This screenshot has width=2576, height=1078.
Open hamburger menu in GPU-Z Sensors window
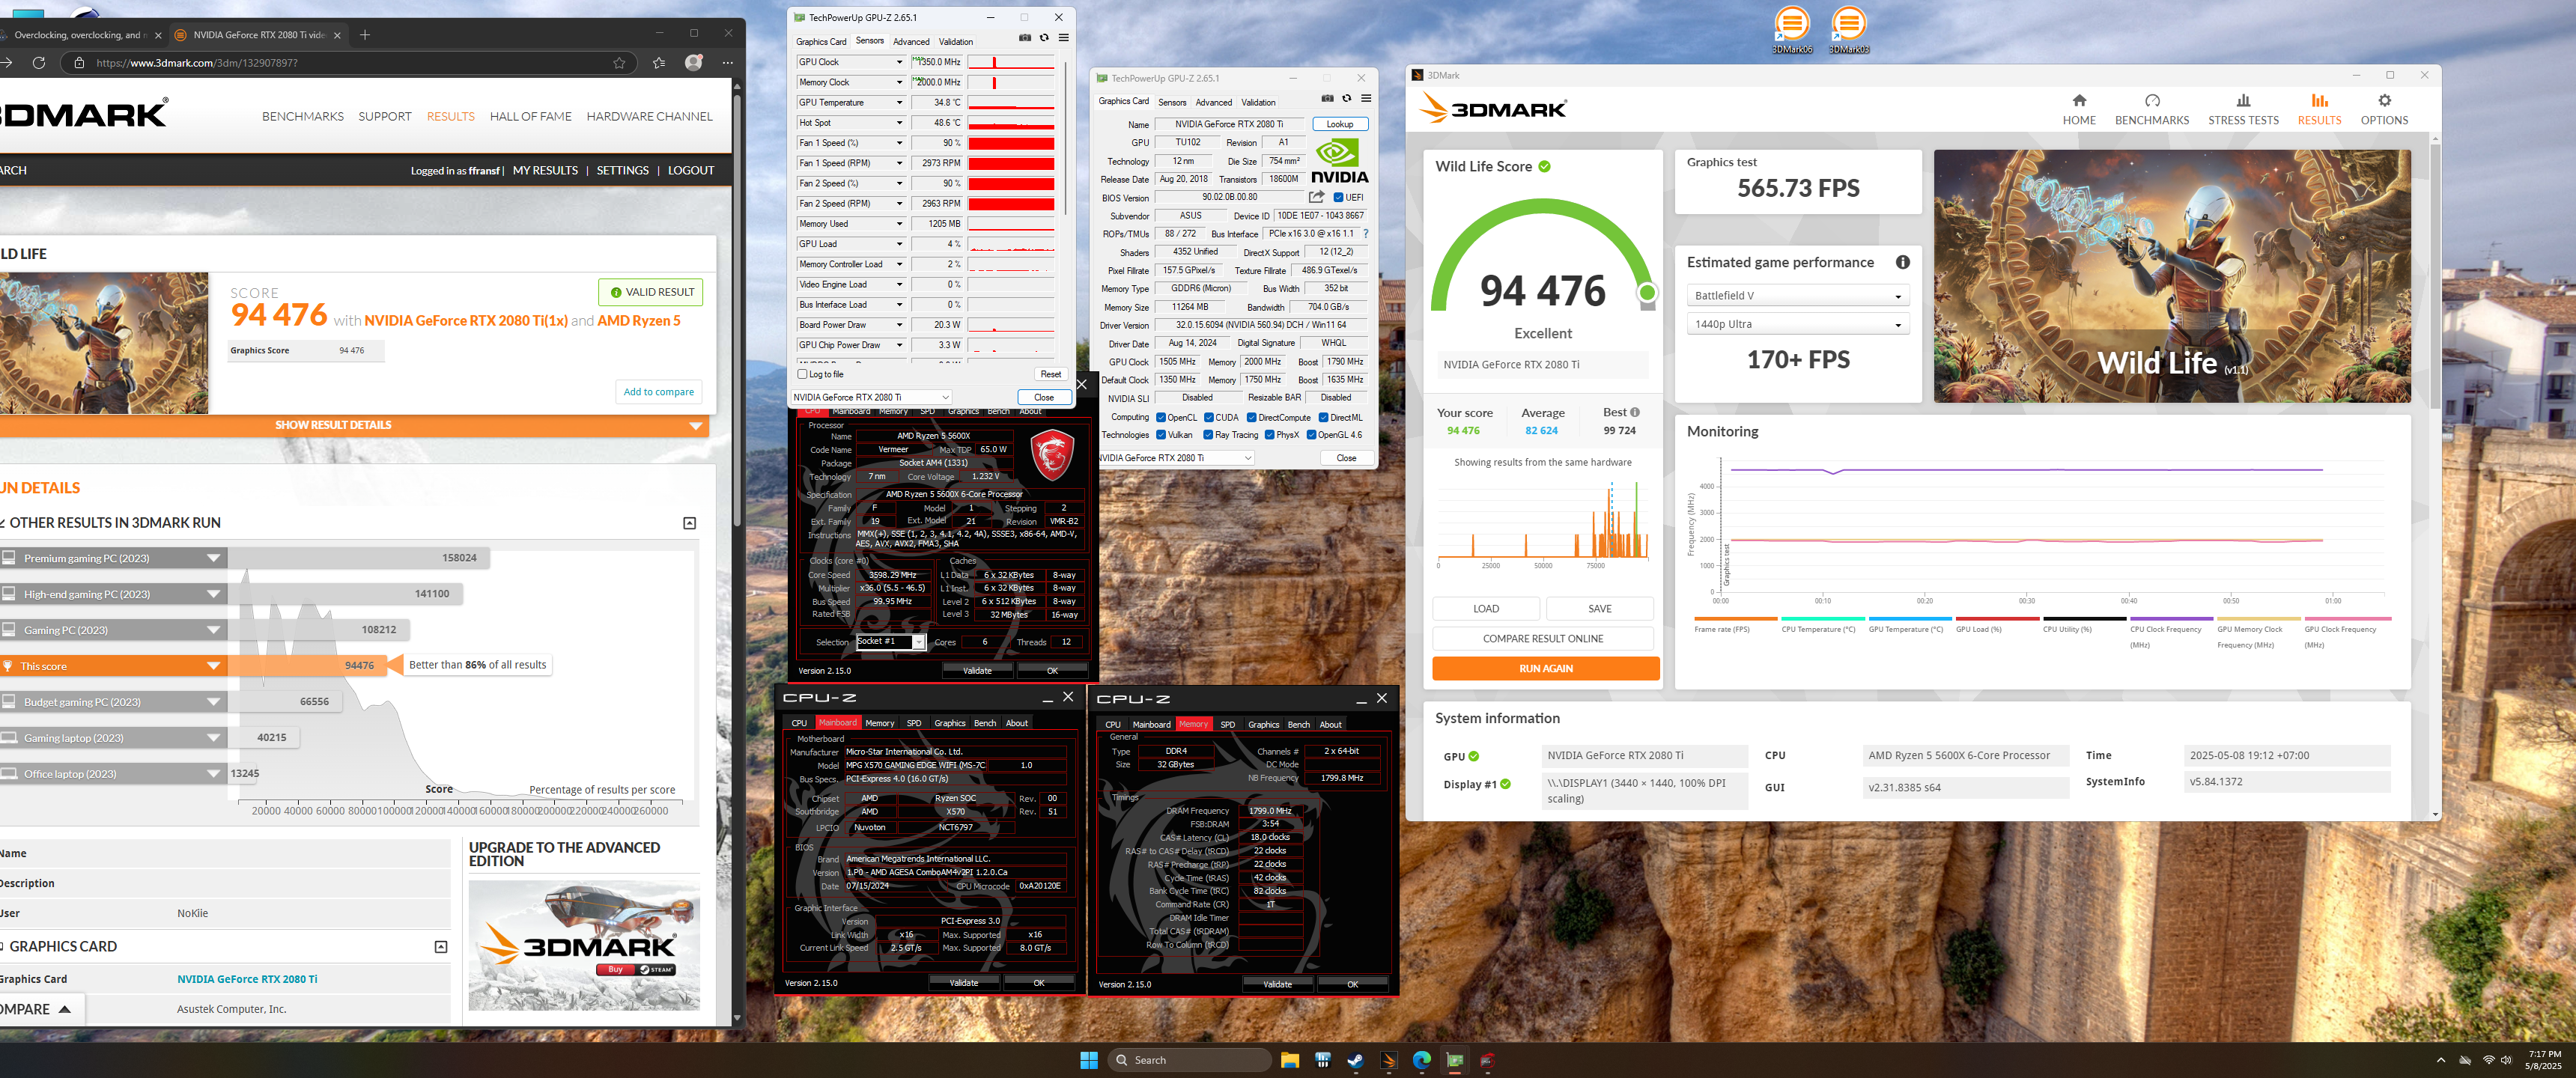[x=1063, y=38]
